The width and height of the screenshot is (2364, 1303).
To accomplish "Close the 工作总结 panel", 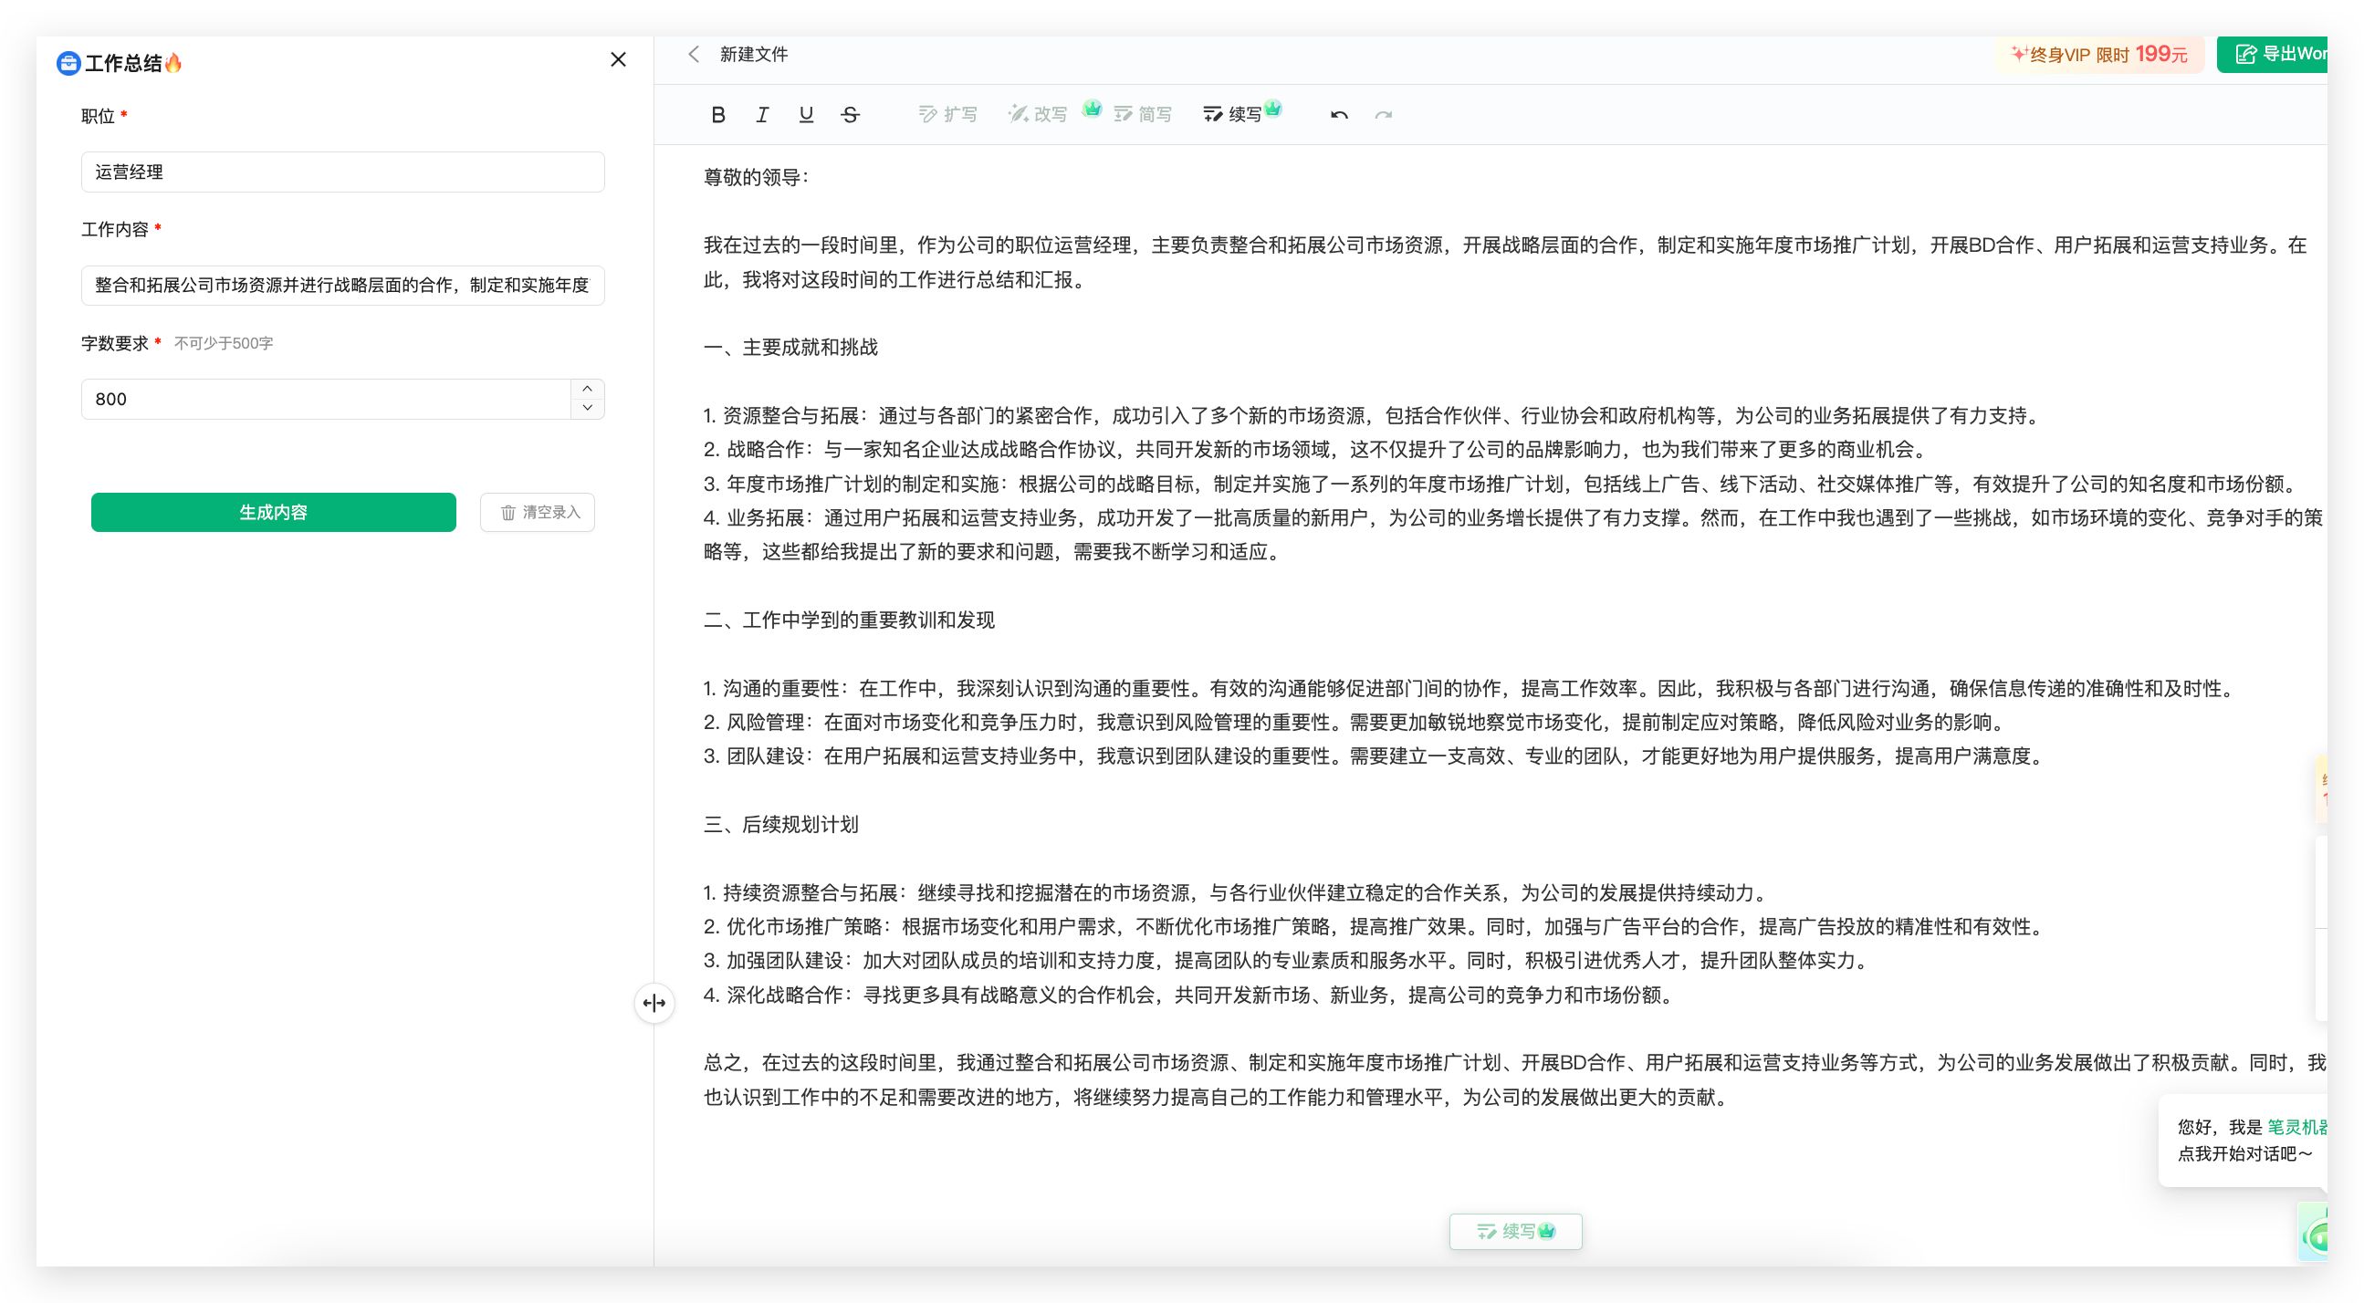I will point(618,59).
